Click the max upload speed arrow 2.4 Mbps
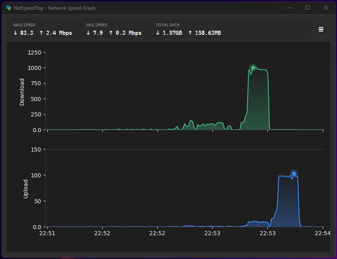This screenshot has height=259, width=337. tap(56, 33)
